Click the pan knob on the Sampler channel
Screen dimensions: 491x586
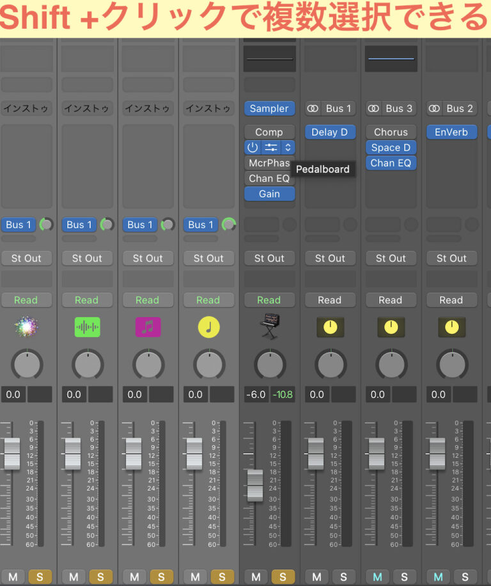(270, 365)
